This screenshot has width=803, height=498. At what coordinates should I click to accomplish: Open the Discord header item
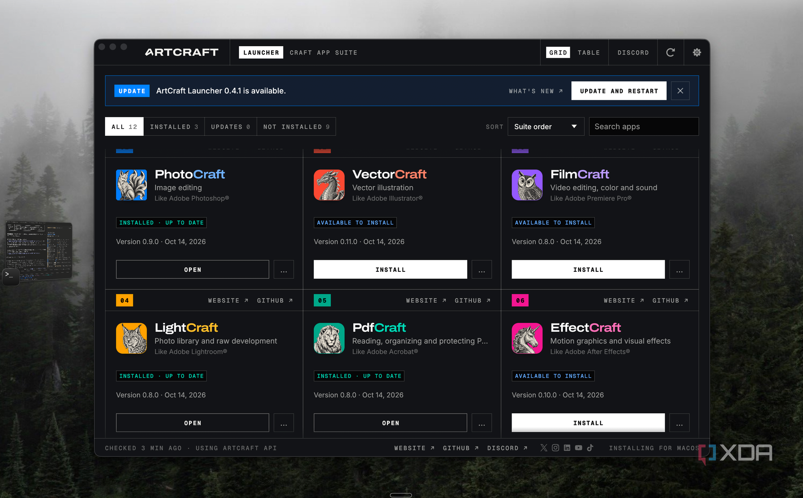pyautogui.click(x=633, y=53)
